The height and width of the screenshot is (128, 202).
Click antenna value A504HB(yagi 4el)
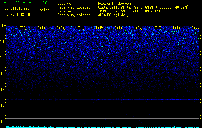pos(113,15)
